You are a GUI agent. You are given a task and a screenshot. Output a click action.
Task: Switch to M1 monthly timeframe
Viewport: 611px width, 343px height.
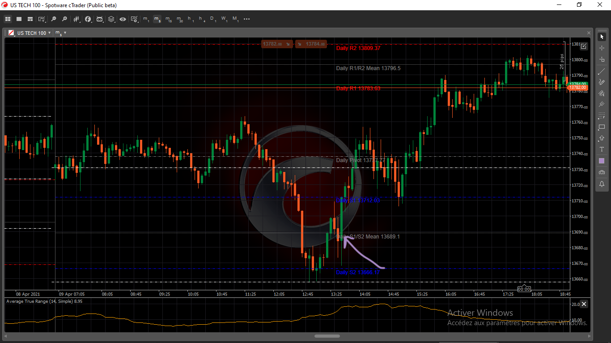coord(236,19)
